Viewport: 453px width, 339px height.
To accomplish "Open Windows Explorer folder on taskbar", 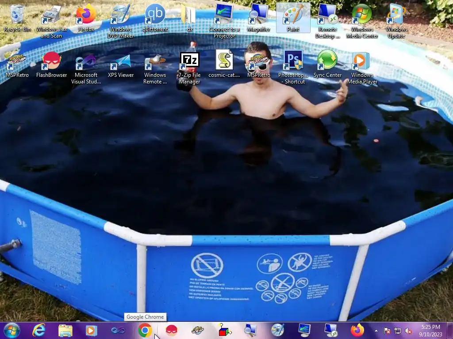I will pyautogui.click(x=65, y=330).
